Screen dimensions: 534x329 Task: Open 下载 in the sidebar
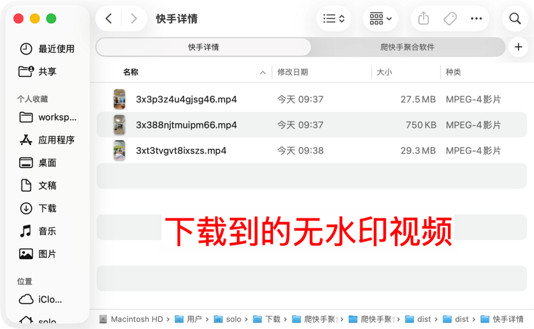pyautogui.click(x=47, y=208)
